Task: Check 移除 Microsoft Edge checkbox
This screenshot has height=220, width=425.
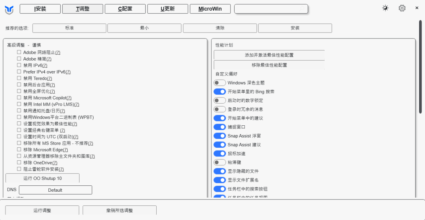Action: 19,149
